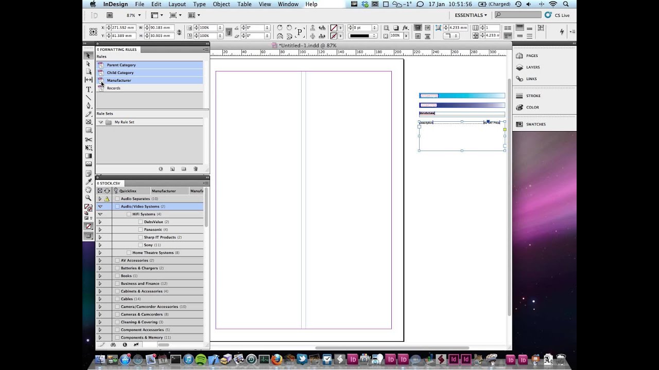
Task: Select the Line tool
Action: [88, 98]
